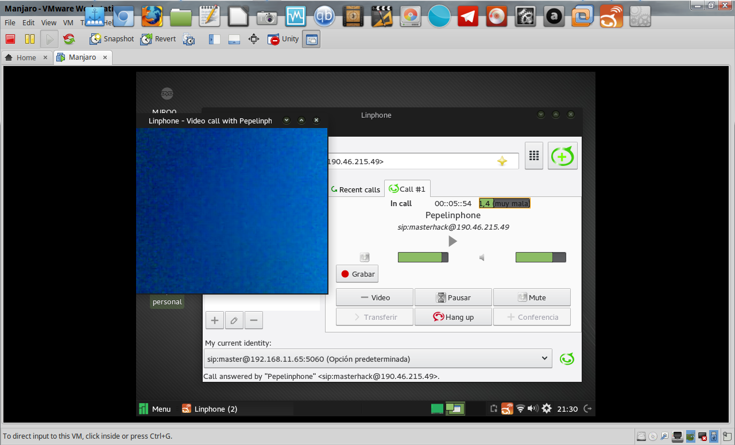Enable Unity mode in VMware
Screen dimensions: 735x445
284,39
